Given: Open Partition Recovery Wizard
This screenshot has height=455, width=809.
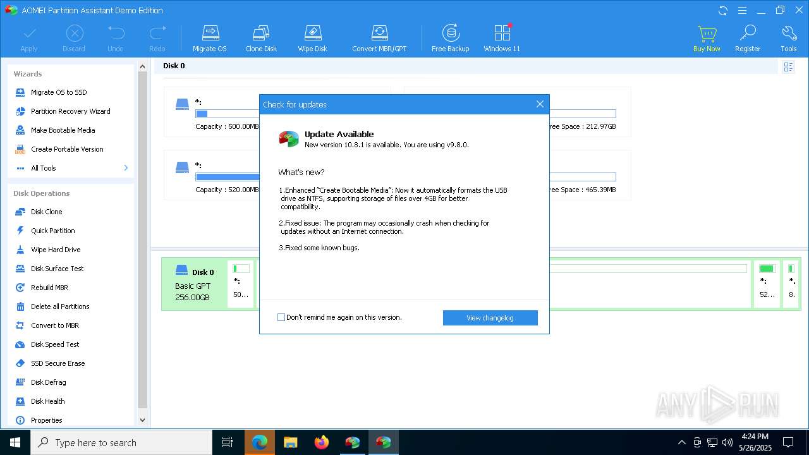Looking at the screenshot, I should click(x=70, y=111).
